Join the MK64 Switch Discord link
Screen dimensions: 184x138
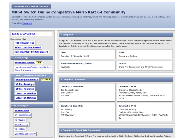coord(31,52)
